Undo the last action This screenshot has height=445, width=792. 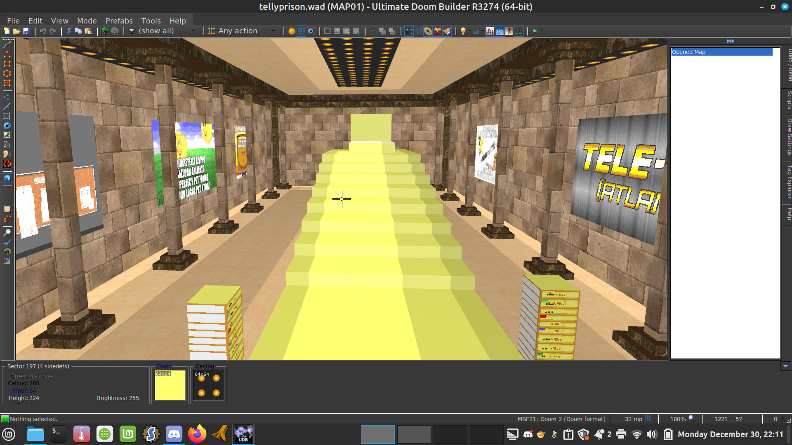tap(43, 31)
